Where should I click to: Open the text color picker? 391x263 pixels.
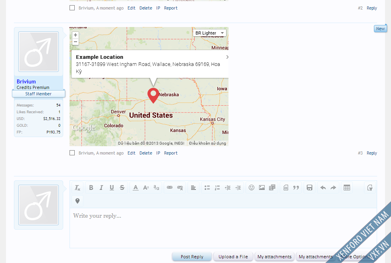(x=135, y=188)
